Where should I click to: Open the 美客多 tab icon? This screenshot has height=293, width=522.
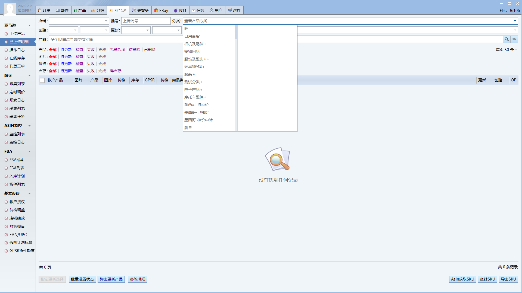coord(134,10)
